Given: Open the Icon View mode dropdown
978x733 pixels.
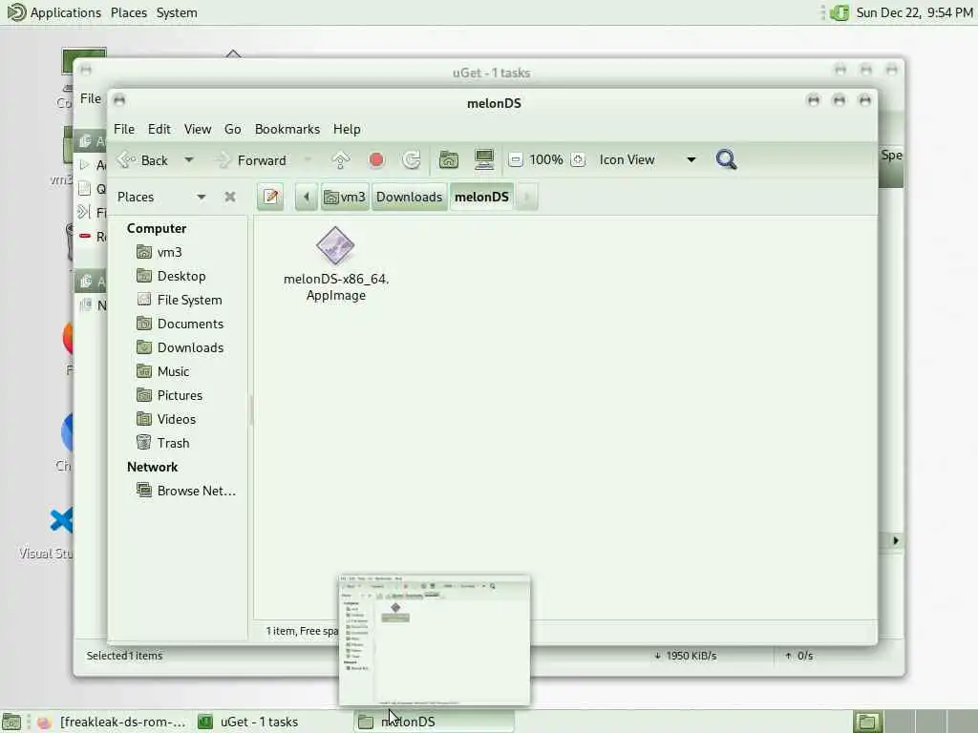Looking at the screenshot, I should click(x=647, y=159).
